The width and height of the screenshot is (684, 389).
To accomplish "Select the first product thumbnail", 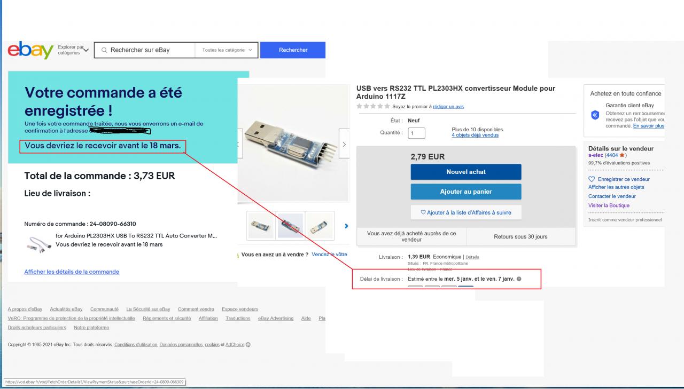I will tap(261, 226).
